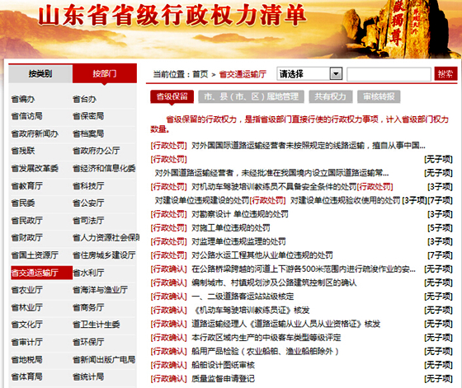Open department 省编办
The height and width of the screenshot is (388, 462).
coord(23,99)
